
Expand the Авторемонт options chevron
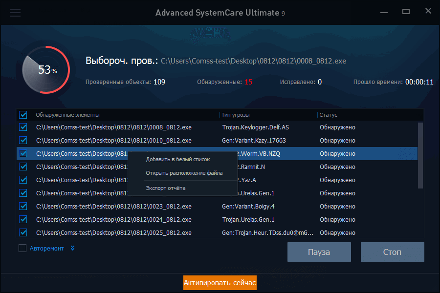click(72, 248)
